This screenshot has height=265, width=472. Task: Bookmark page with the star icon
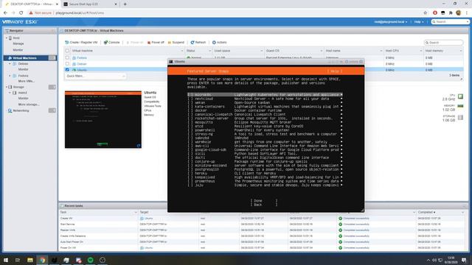pos(425,13)
